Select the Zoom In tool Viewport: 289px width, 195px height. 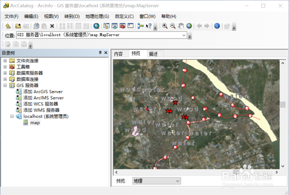click(x=165, y=26)
